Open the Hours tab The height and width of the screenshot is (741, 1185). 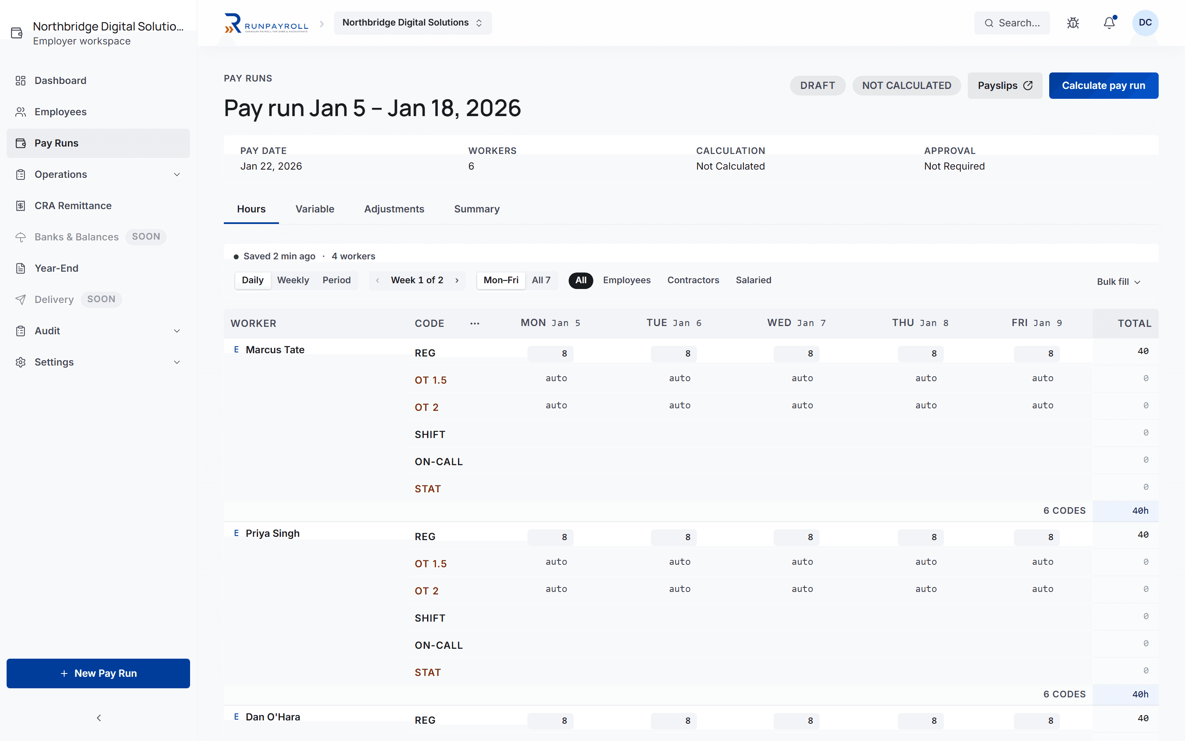[x=251, y=209]
